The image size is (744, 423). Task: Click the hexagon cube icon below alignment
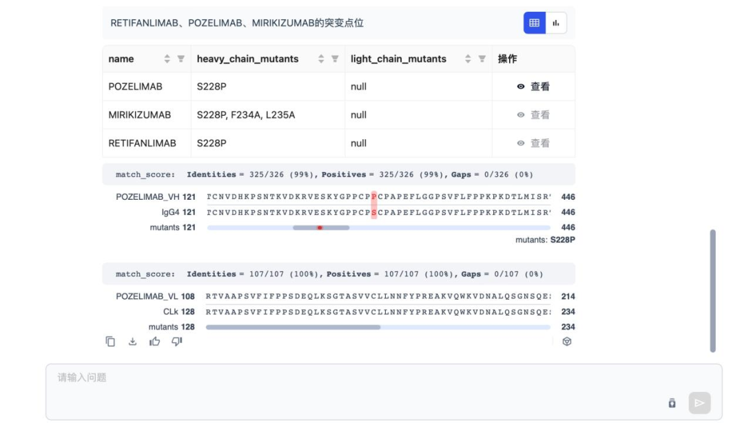[566, 341]
